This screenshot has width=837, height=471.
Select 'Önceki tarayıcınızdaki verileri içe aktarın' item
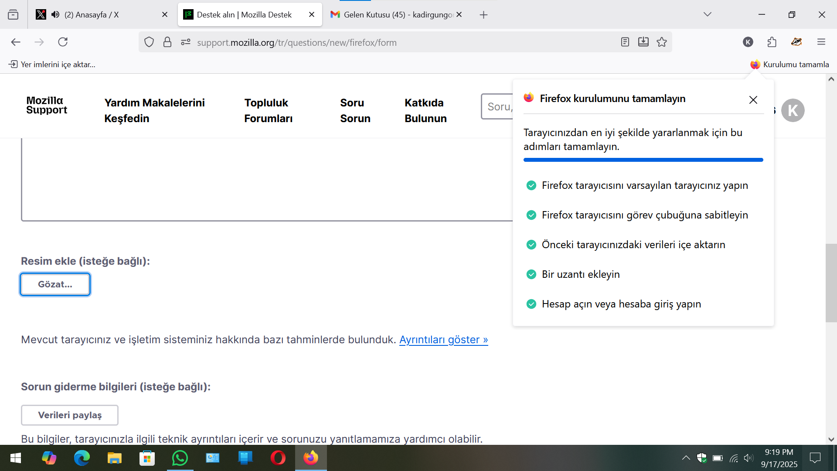tap(633, 245)
